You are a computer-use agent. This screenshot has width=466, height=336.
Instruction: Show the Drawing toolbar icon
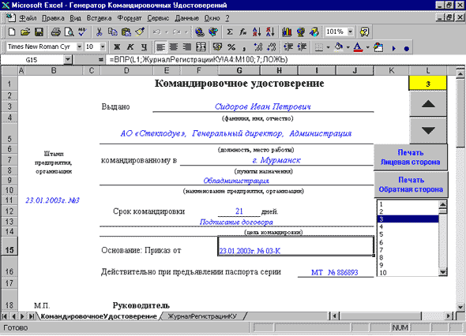pyautogui.click(x=314, y=32)
